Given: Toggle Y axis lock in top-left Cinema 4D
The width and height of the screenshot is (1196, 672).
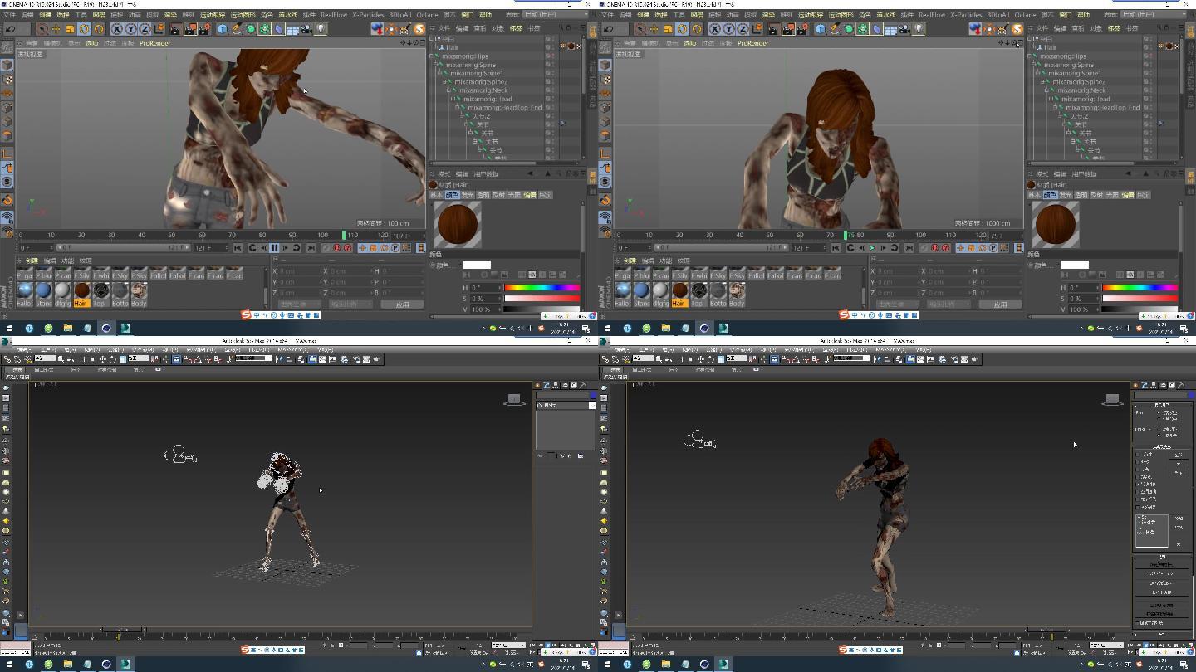Looking at the screenshot, I should point(130,29).
